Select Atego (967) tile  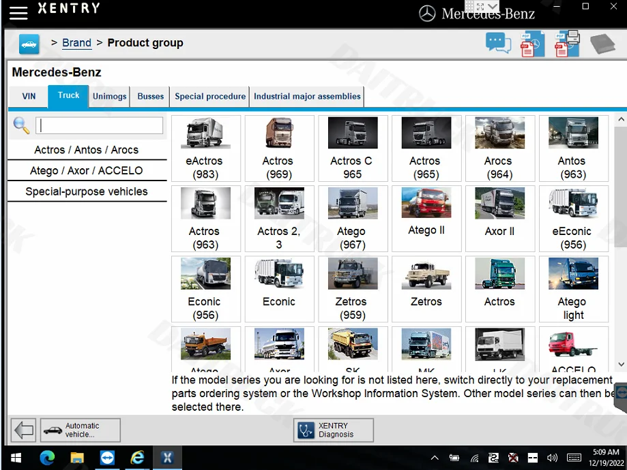pos(353,219)
